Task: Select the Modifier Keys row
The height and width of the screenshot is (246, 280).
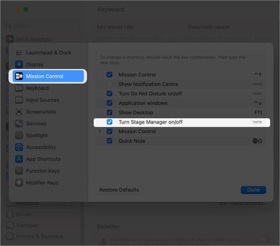Action: (x=48, y=183)
